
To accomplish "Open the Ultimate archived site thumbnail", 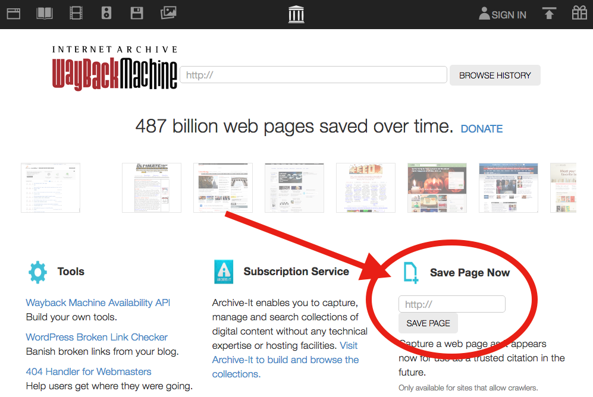I will 151,188.
